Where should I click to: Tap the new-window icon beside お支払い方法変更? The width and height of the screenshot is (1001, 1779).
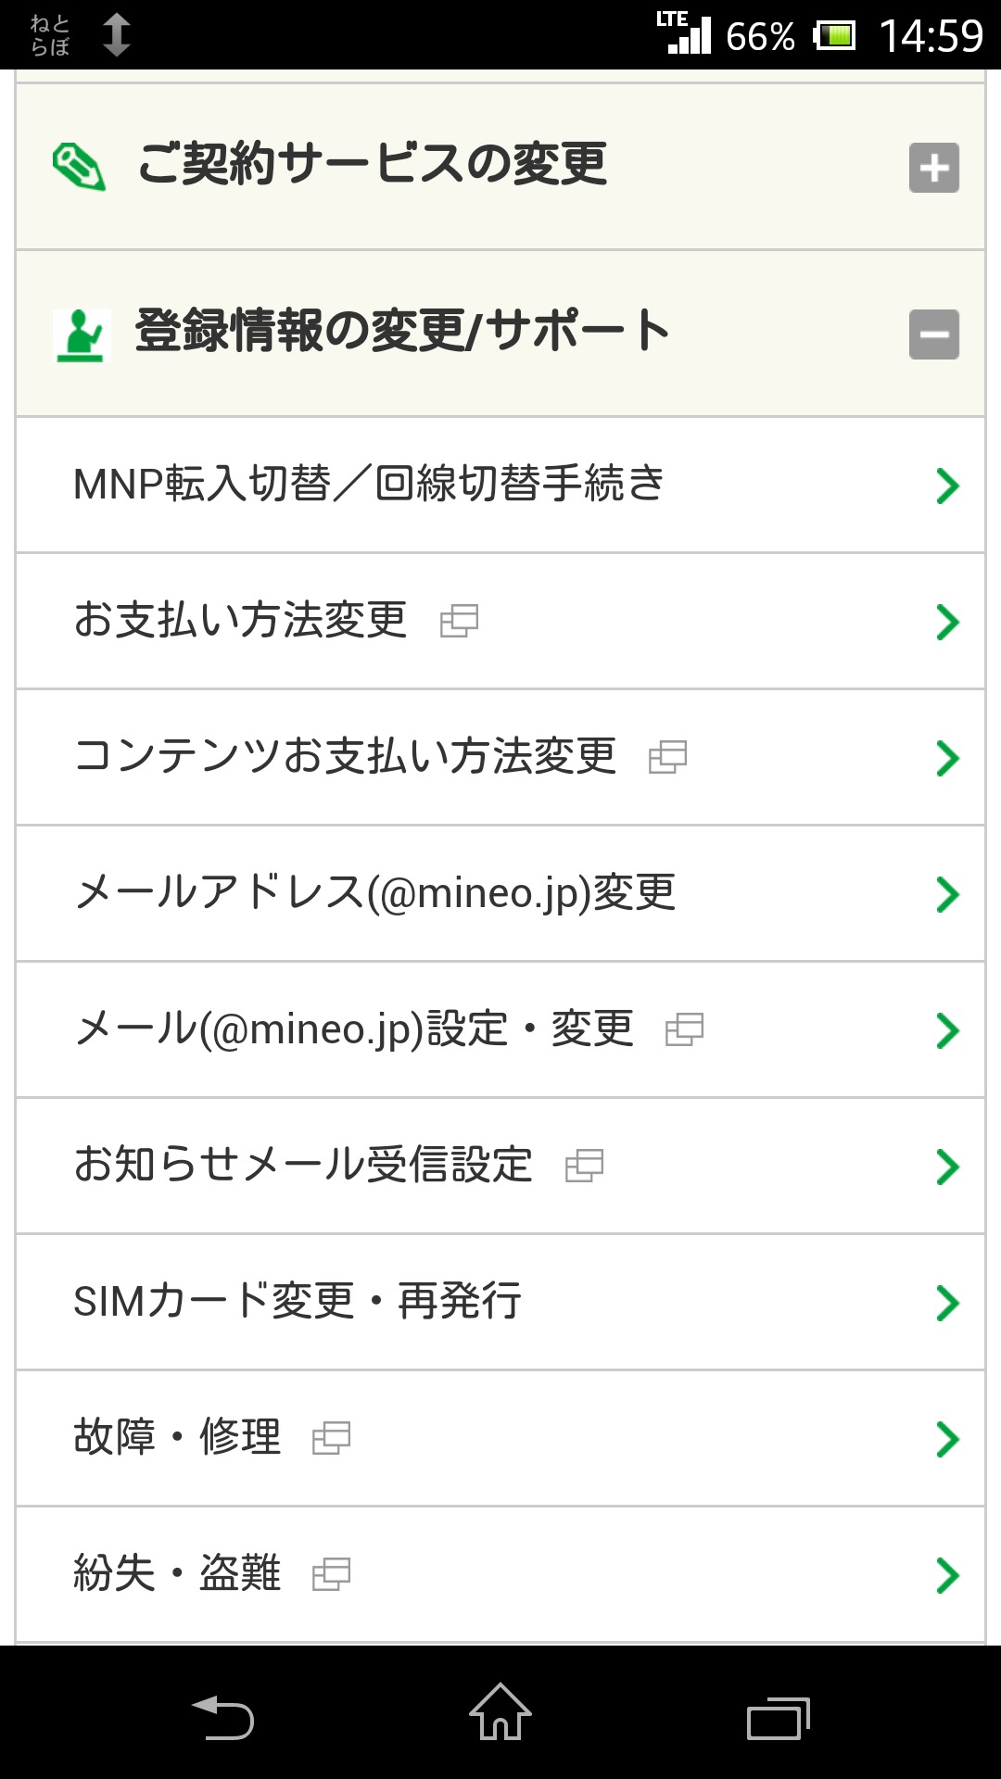click(459, 621)
